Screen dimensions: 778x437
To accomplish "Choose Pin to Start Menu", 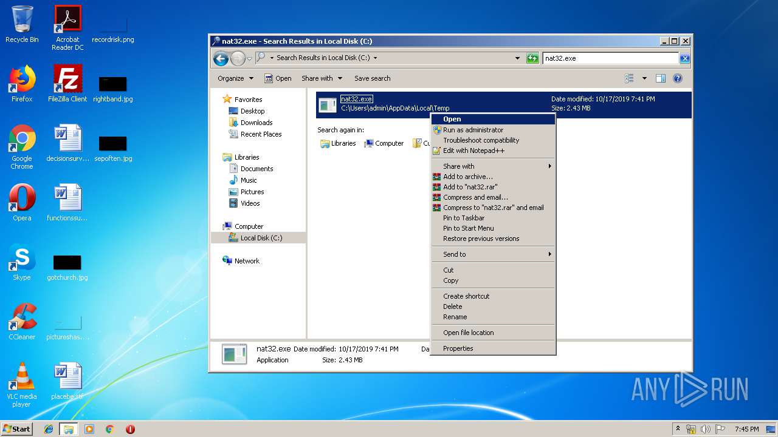I will tap(493, 228).
